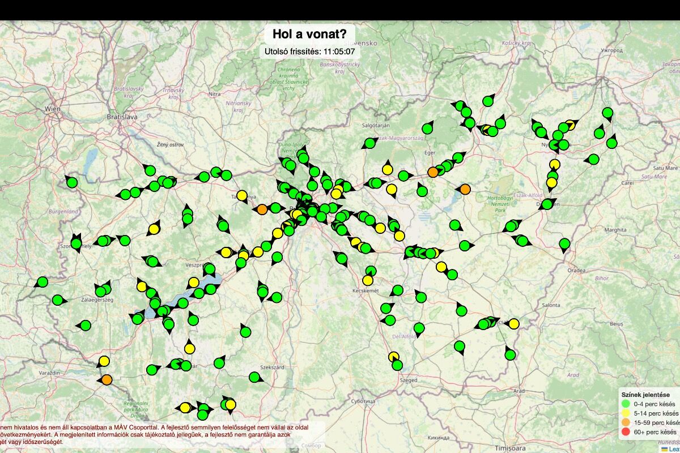Viewport: 680px width, 453px height.
Task: Click the green marker southwest of Zalaegerszeg
Action: 85,325
